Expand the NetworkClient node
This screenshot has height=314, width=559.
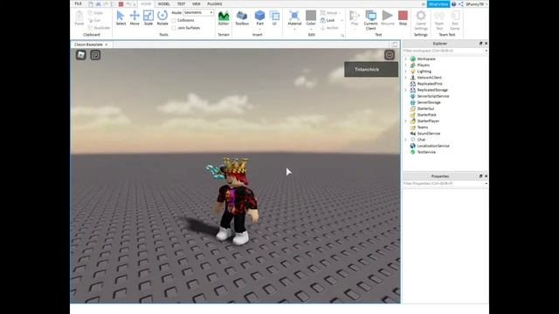[x=405, y=78]
